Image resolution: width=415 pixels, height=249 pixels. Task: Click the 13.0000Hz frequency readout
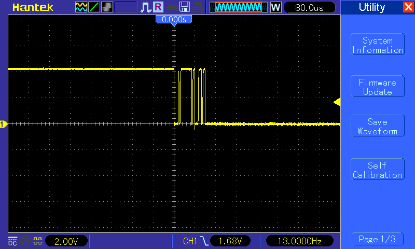point(299,241)
